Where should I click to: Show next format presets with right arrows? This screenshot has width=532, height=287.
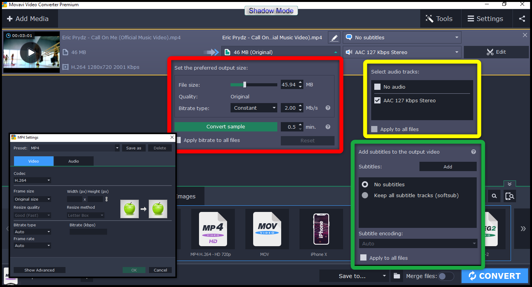[x=523, y=229]
